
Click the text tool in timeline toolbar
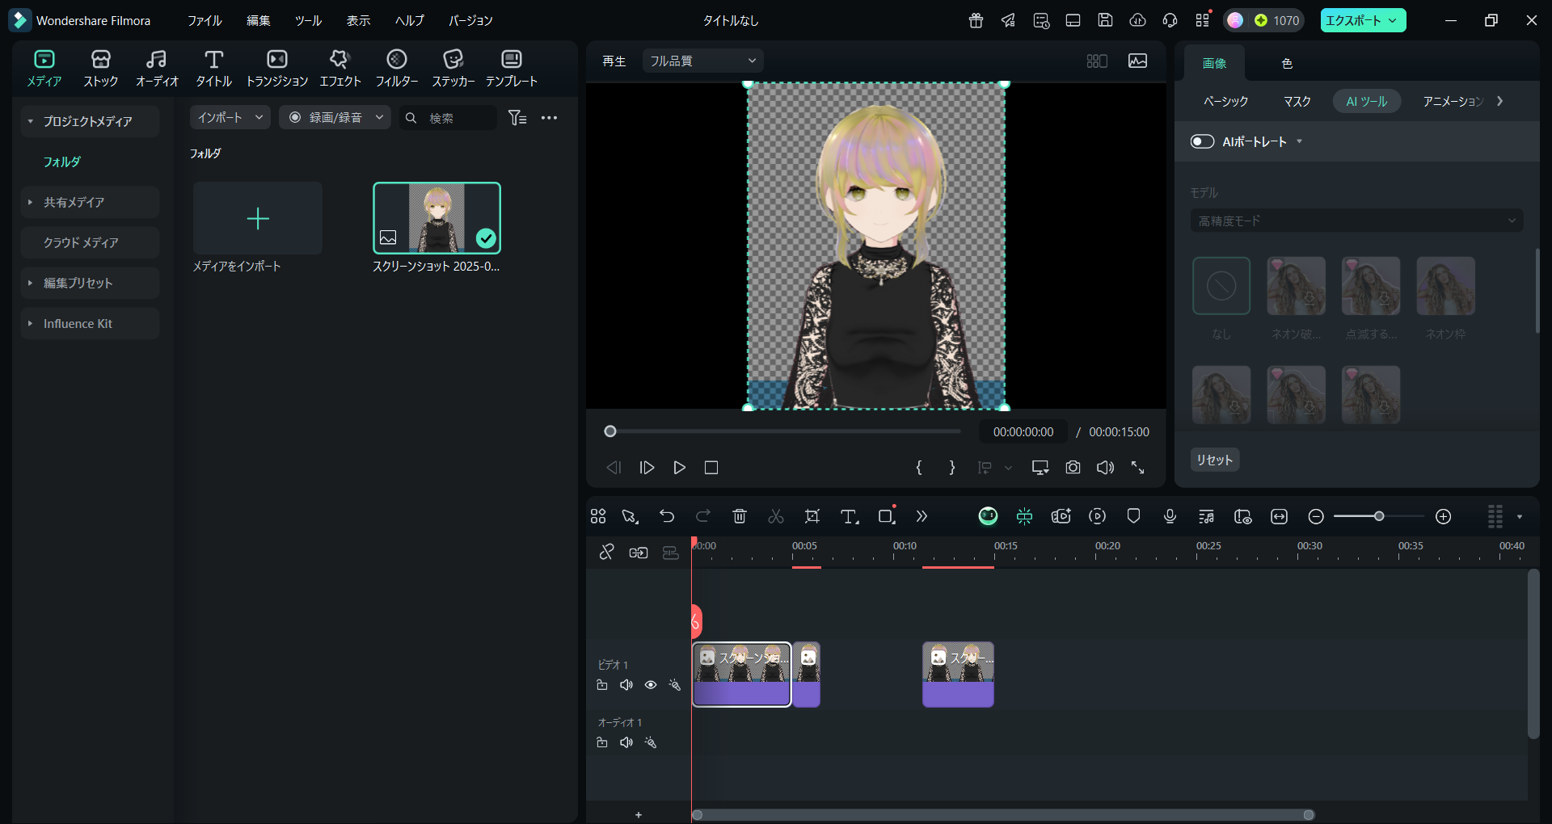tap(849, 516)
